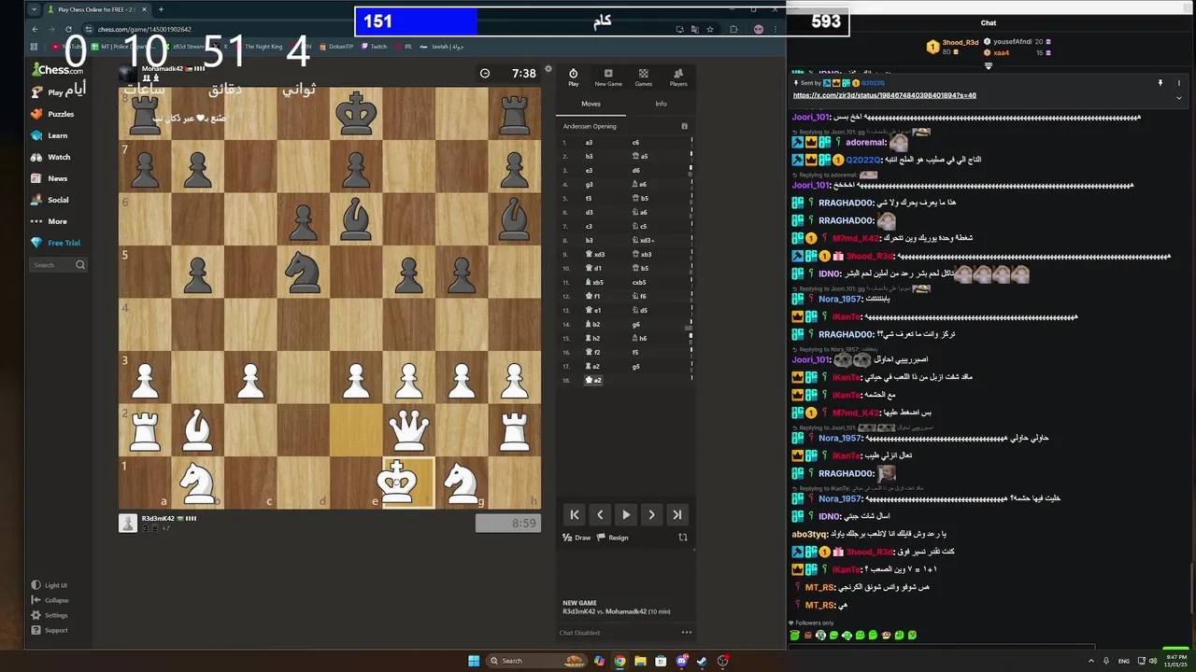The image size is (1196, 672).
Task: Open Puzzles in the sidebar
Action: click(x=54, y=114)
